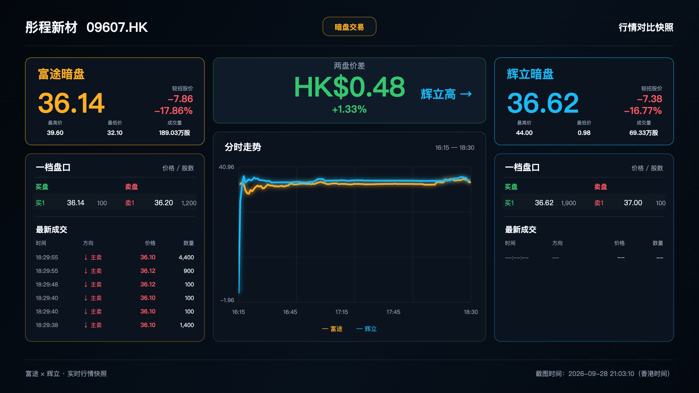Click the 辉立 买1 quantity 1,900
Viewport: 699px width, 393px height.
pos(568,203)
